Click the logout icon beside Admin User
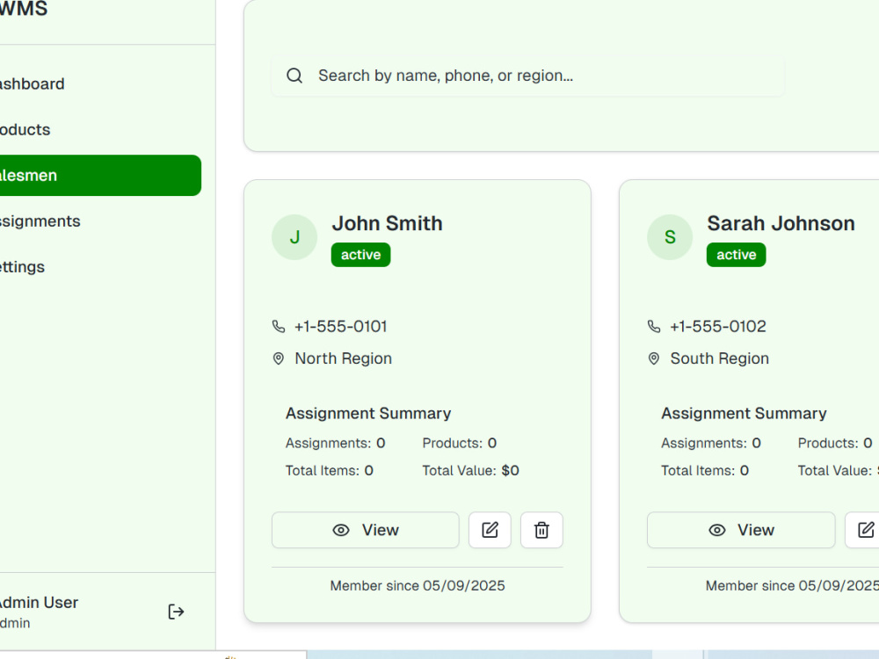The width and height of the screenshot is (879, 659). (176, 612)
